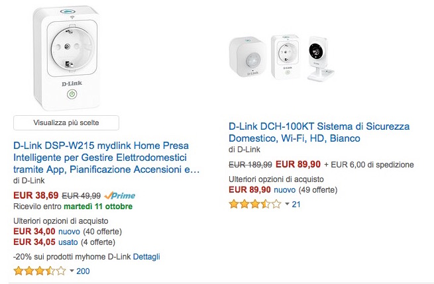Click the 'Visualizza più scelte' button
Image resolution: width=434 pixels, height=284 pixels.
pos(66,122)
